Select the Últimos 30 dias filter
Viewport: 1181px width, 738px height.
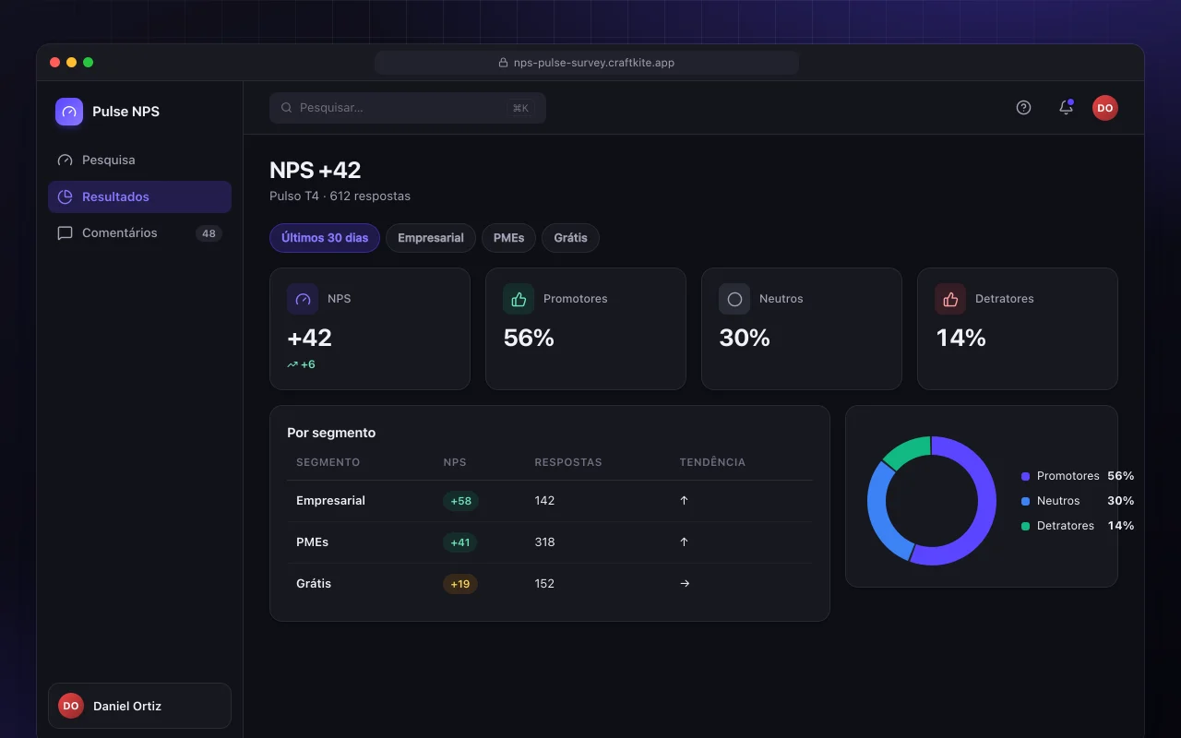point(325,238)
